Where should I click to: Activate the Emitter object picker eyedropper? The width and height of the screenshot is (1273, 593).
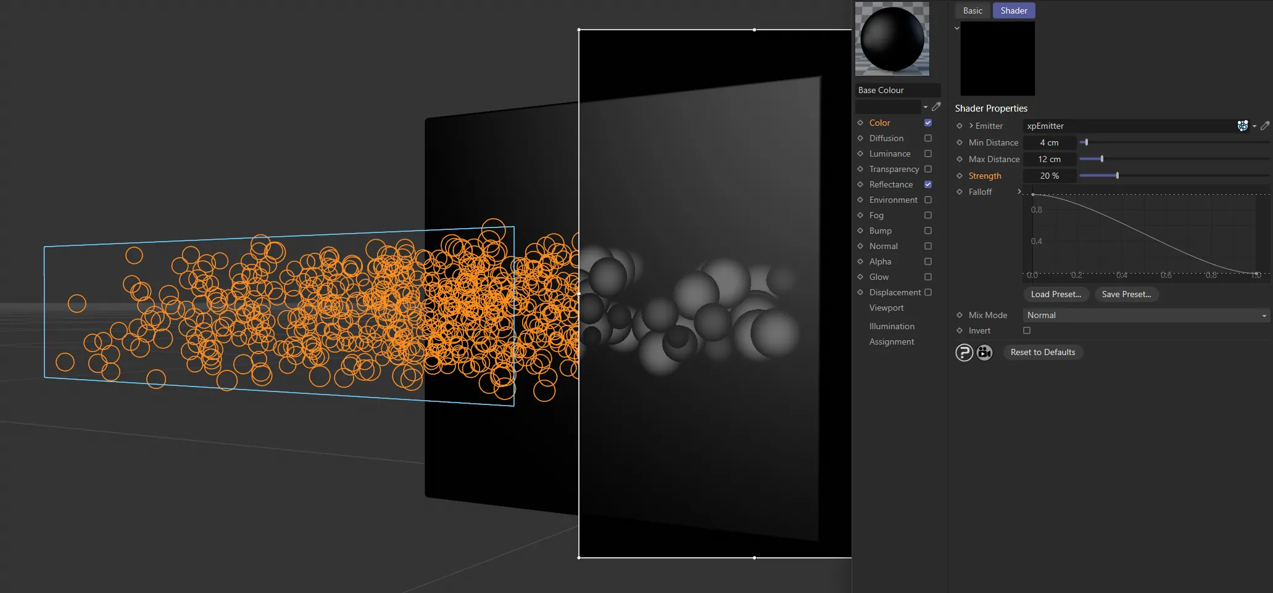(1265, 126)
